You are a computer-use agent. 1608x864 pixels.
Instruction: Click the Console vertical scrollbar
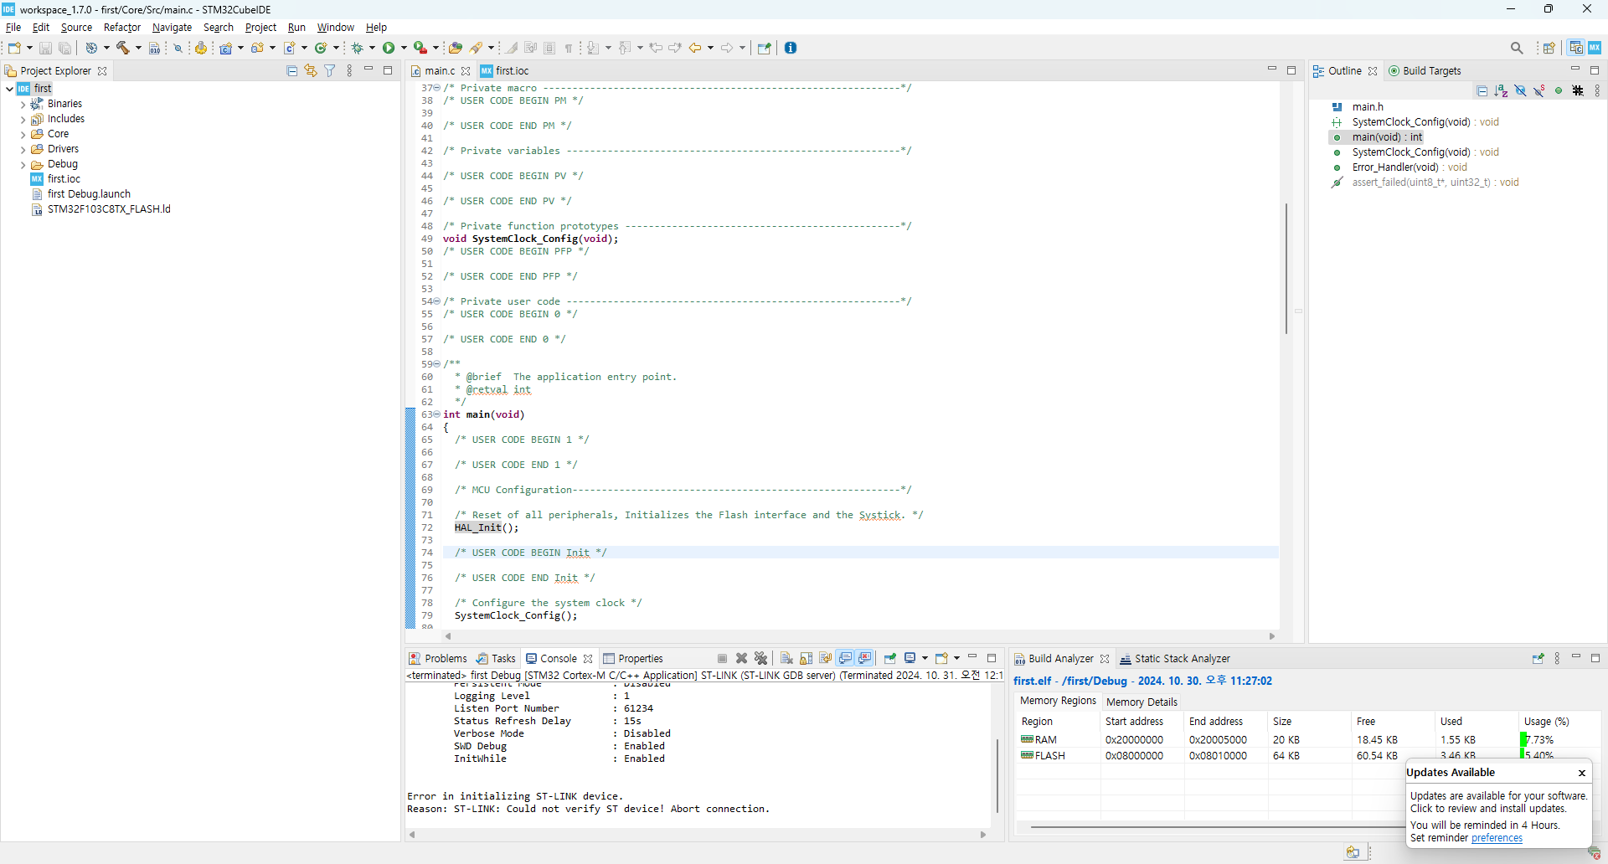tap(997, 775)
